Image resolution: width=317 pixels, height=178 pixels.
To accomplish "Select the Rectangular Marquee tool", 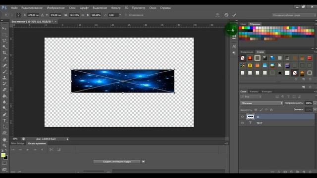I will coord(4,35).
